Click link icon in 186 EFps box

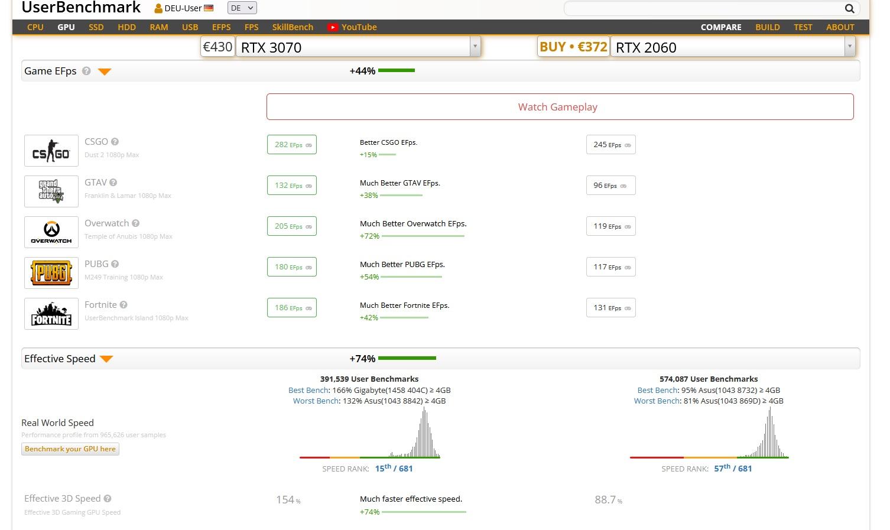[x=308, y=308]
